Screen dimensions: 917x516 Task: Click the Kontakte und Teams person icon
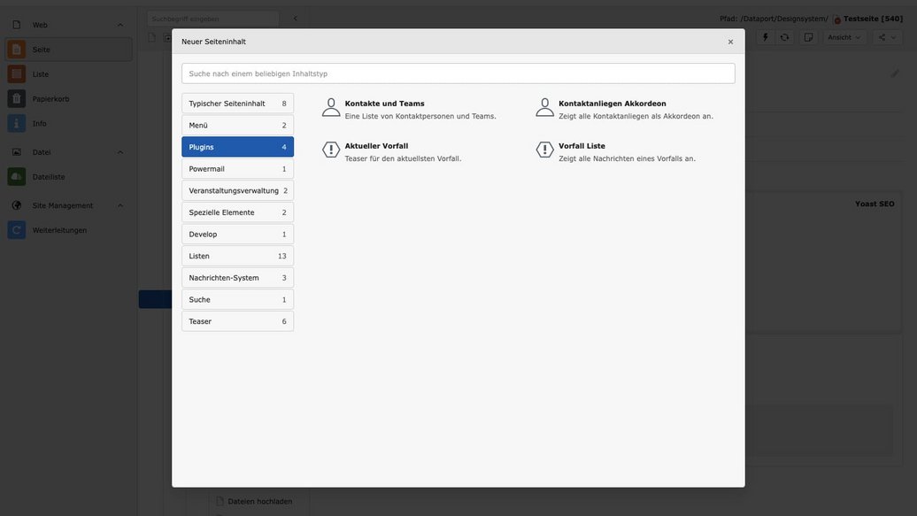click(331, 108)
